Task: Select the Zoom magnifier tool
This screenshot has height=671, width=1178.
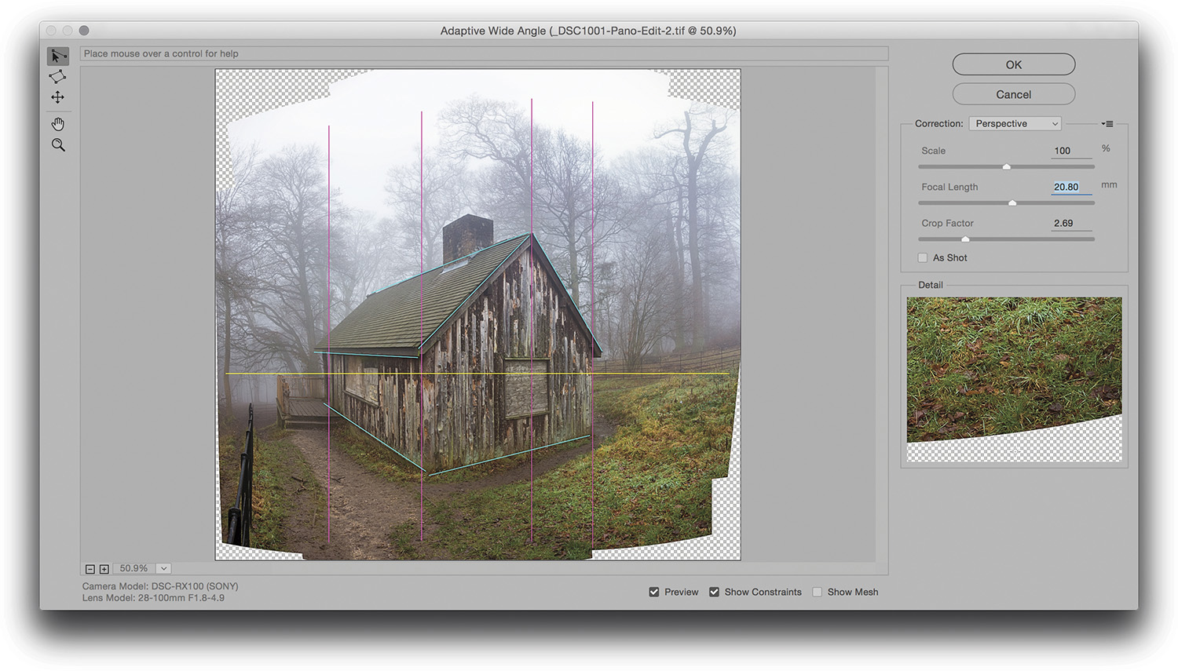Action: click(58, 145)
